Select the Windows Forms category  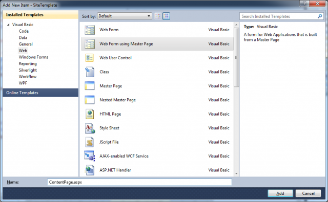(33, 57)
